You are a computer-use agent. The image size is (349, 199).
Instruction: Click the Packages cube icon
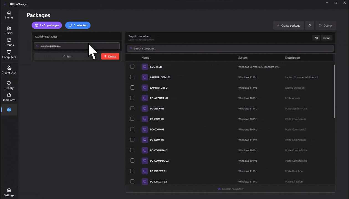[9, 109]
